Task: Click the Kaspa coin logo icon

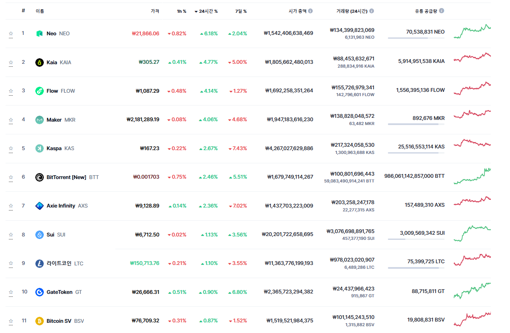Action: coord(40,148)
